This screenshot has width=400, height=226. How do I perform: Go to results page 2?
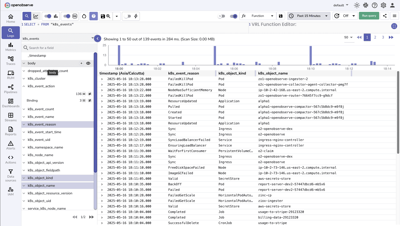tap(375, 37)
